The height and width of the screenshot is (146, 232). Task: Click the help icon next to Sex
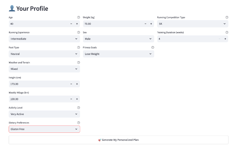152,32
